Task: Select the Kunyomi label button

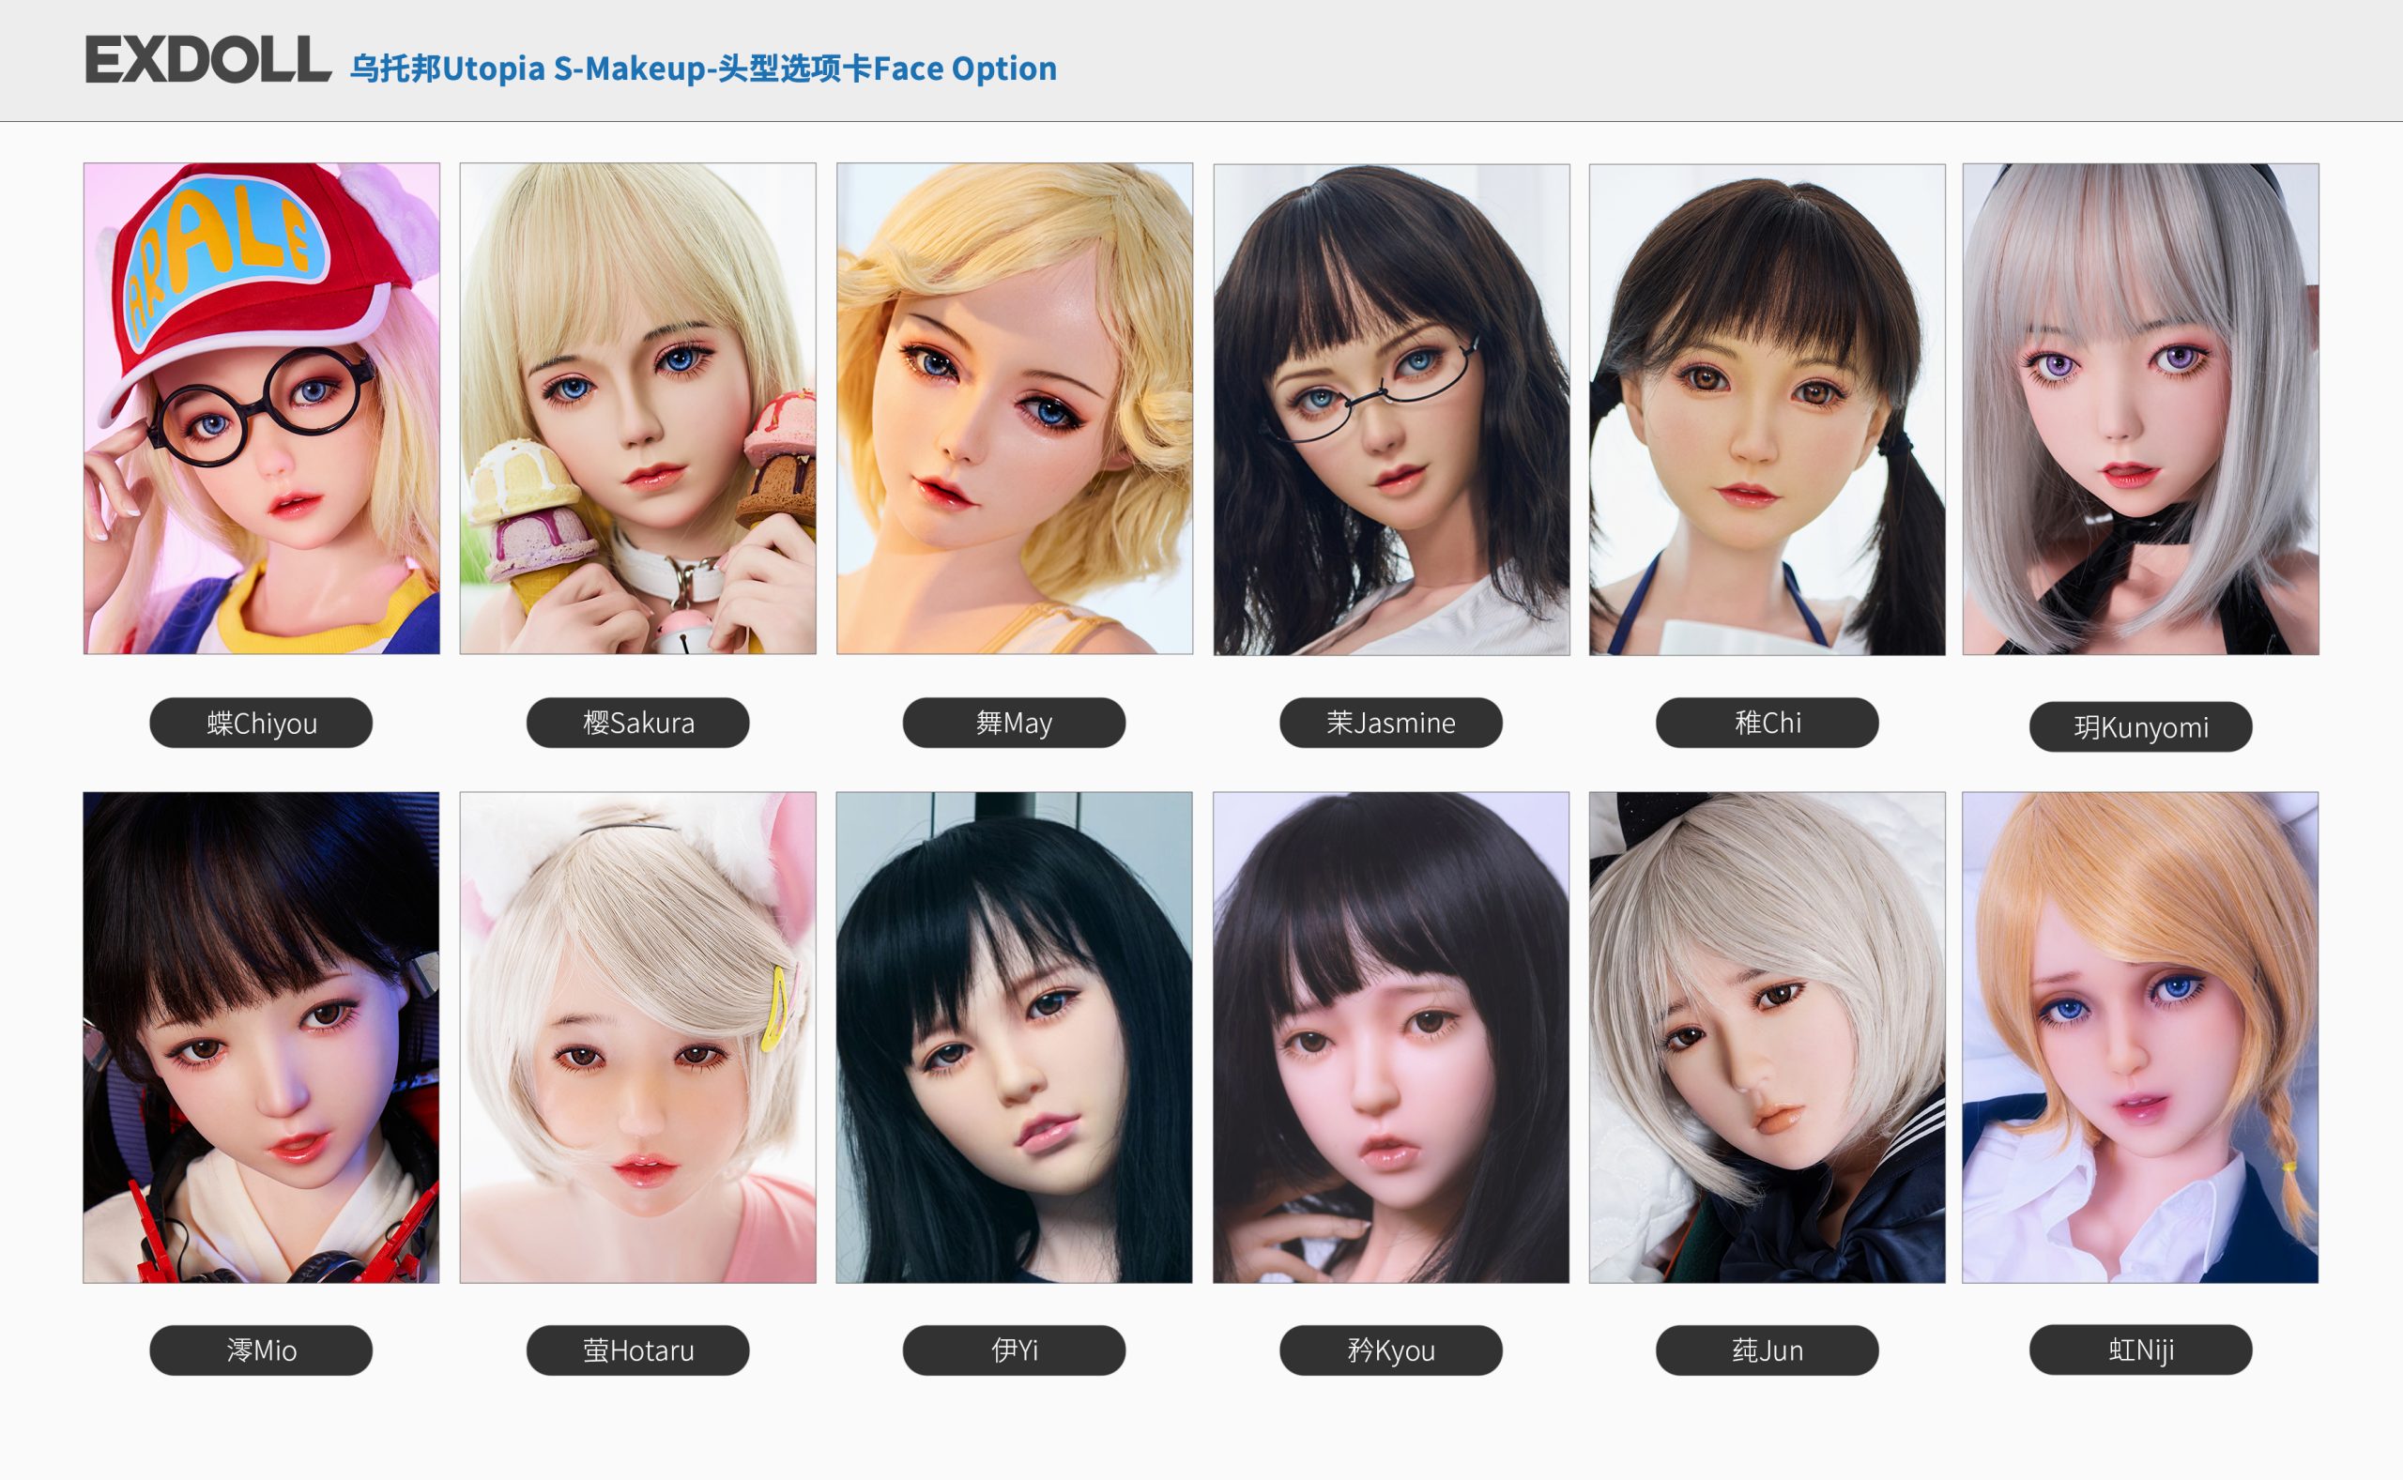Action: [2139, 727]
